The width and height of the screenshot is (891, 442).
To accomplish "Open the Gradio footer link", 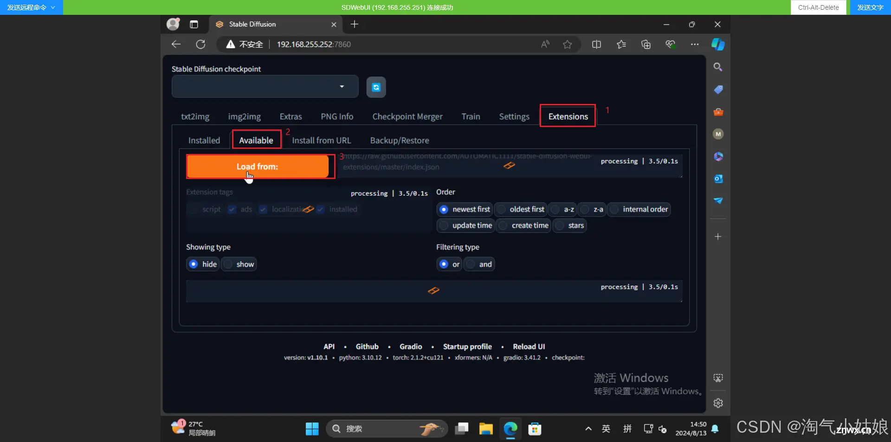I will 411,346.
